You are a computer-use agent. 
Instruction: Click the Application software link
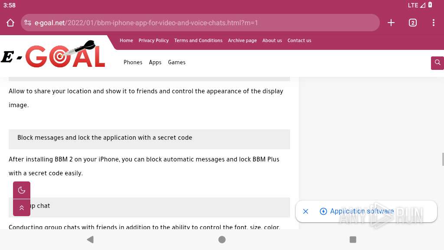pyautogui.click(x=362, y=211)
